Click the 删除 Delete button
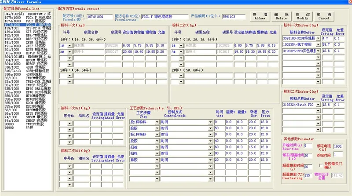The height and width of the screenshot is (196, 352). point(281,16)
